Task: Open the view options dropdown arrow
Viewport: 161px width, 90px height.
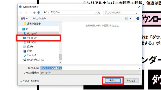Action: point(130,18)
